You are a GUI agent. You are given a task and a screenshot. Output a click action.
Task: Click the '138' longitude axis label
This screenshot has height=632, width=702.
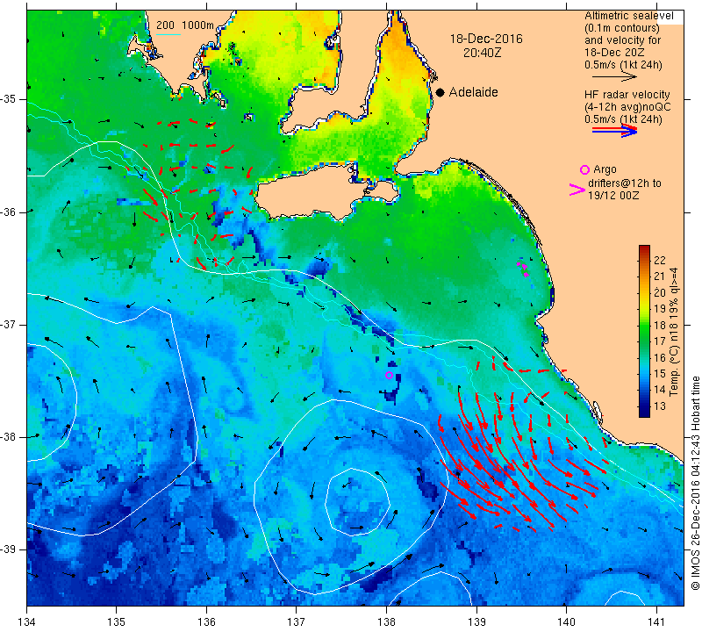(x=387, y=622)
